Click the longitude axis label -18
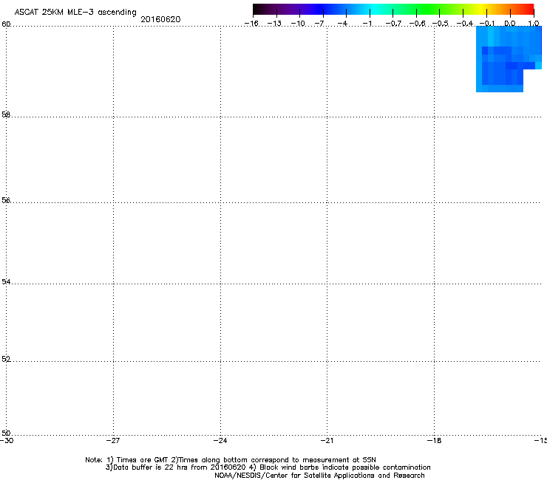The image size is (547, 480). pyautogui.click(x=434, y=441)
